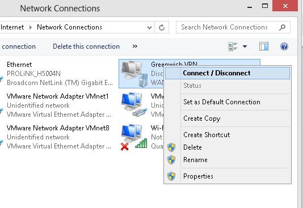
Task: Minimize the Network Connections window
Action: coord(250,7)
